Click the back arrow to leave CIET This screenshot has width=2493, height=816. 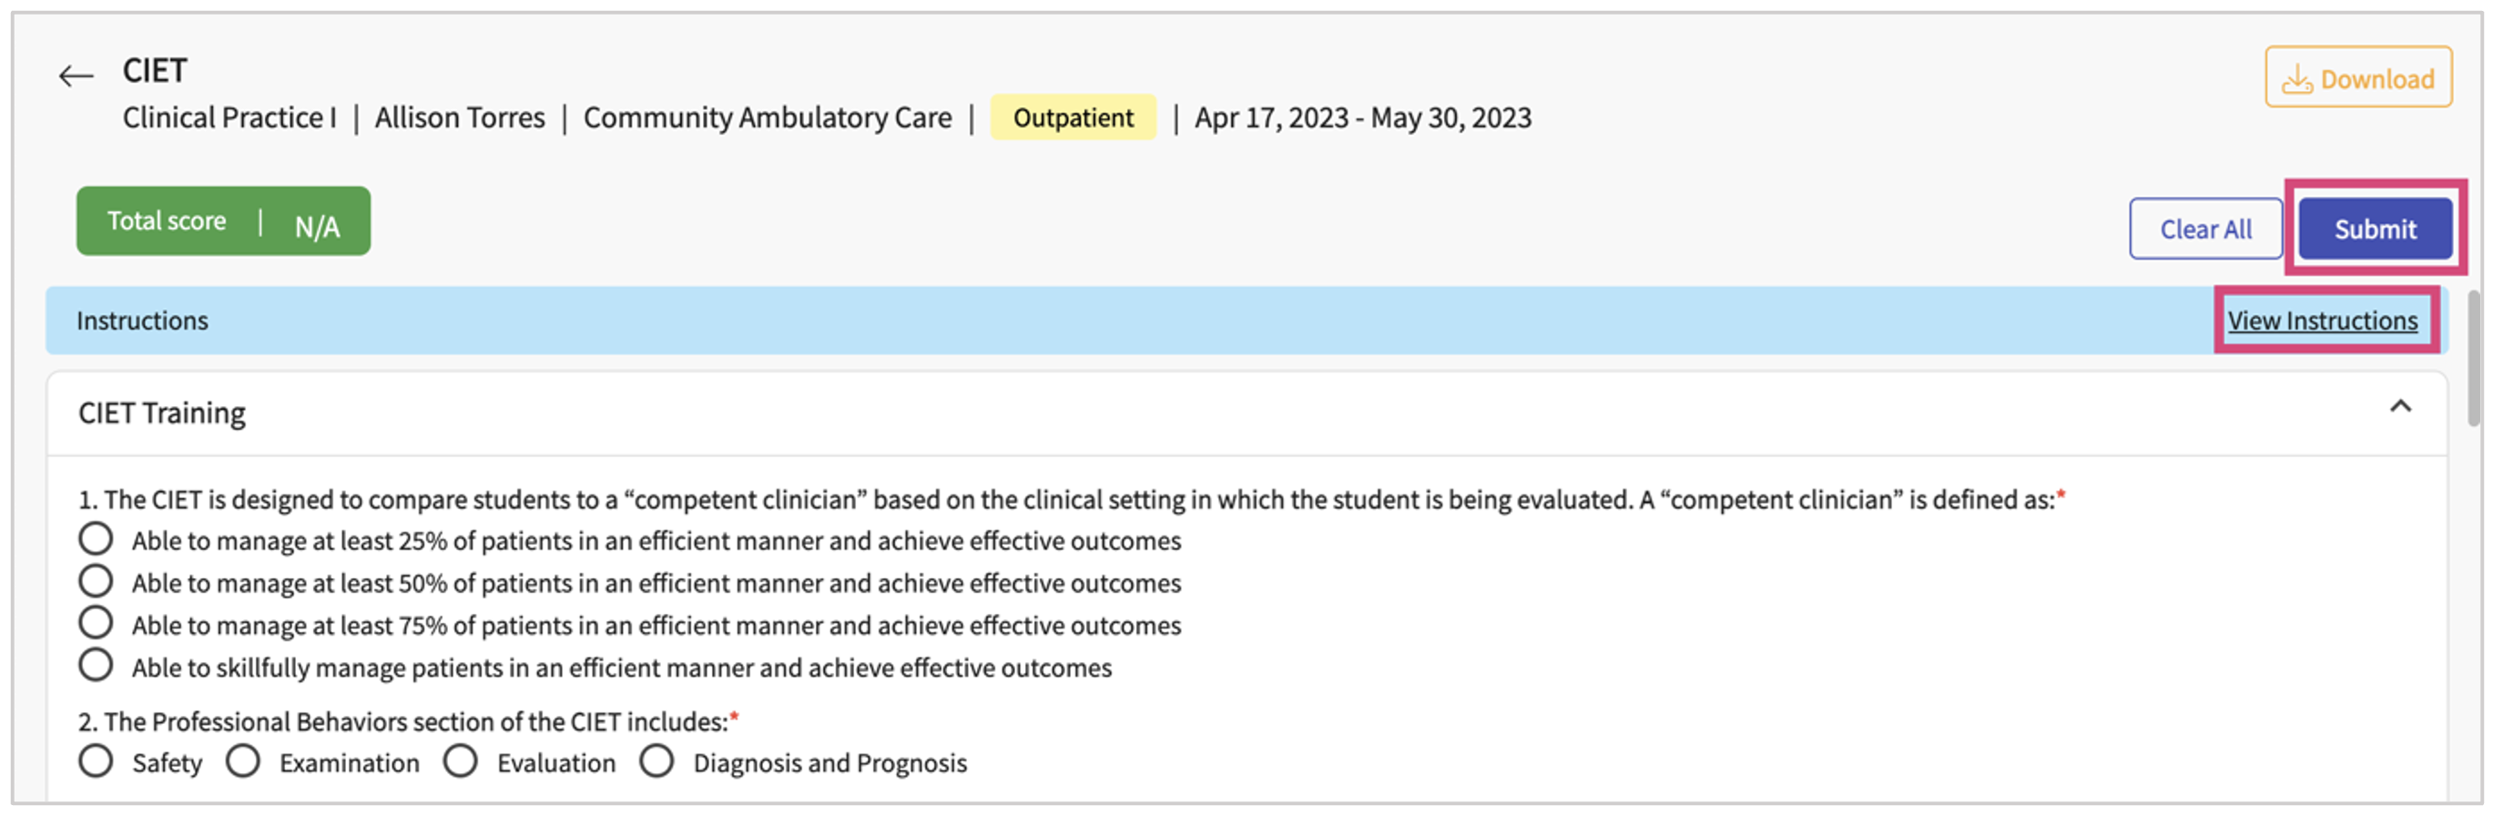76,74
